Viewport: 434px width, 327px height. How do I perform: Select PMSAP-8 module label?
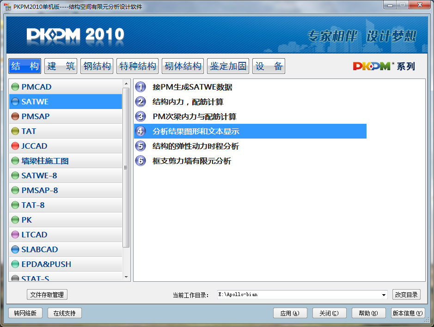[40, 190]
